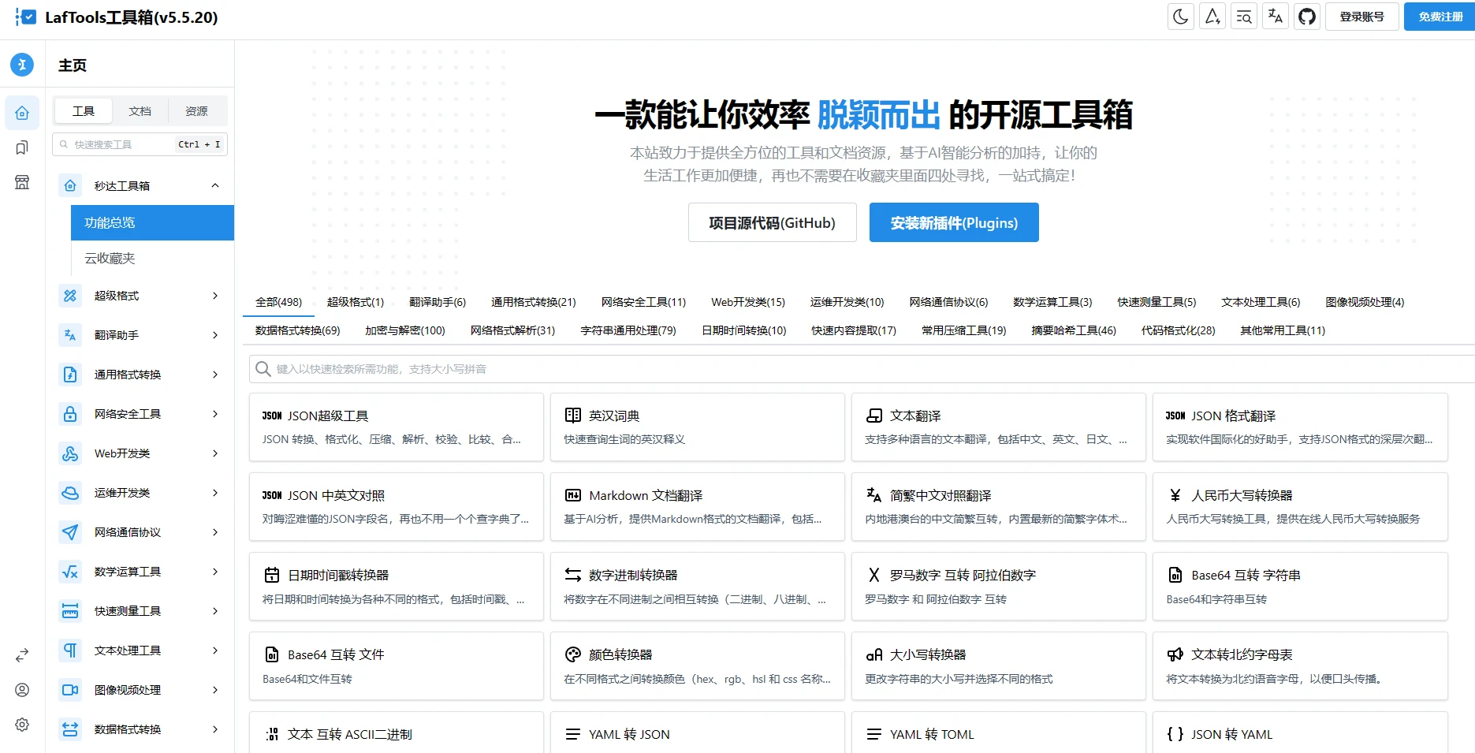Open the settings gear at the bottom left

tap(21, 725)
